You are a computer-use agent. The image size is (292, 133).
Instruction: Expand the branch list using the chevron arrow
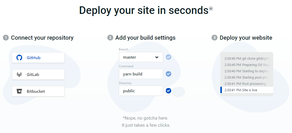tap(157, 57)
